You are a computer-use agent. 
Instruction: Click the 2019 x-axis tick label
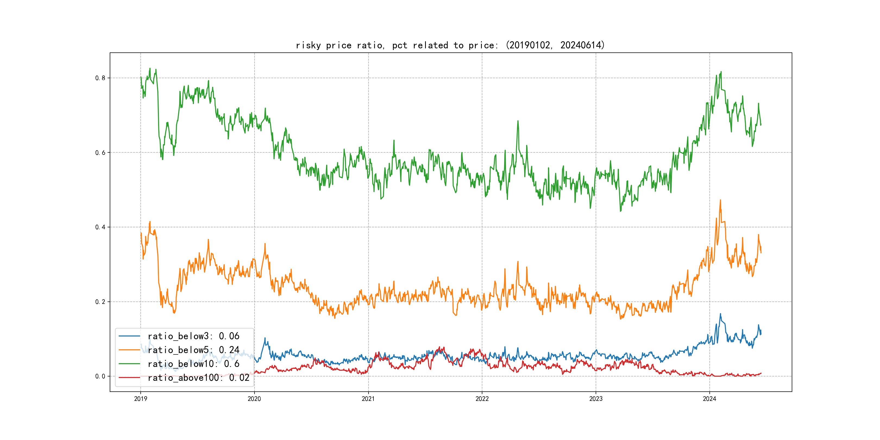pyautogui.click(x=140, y=399)
